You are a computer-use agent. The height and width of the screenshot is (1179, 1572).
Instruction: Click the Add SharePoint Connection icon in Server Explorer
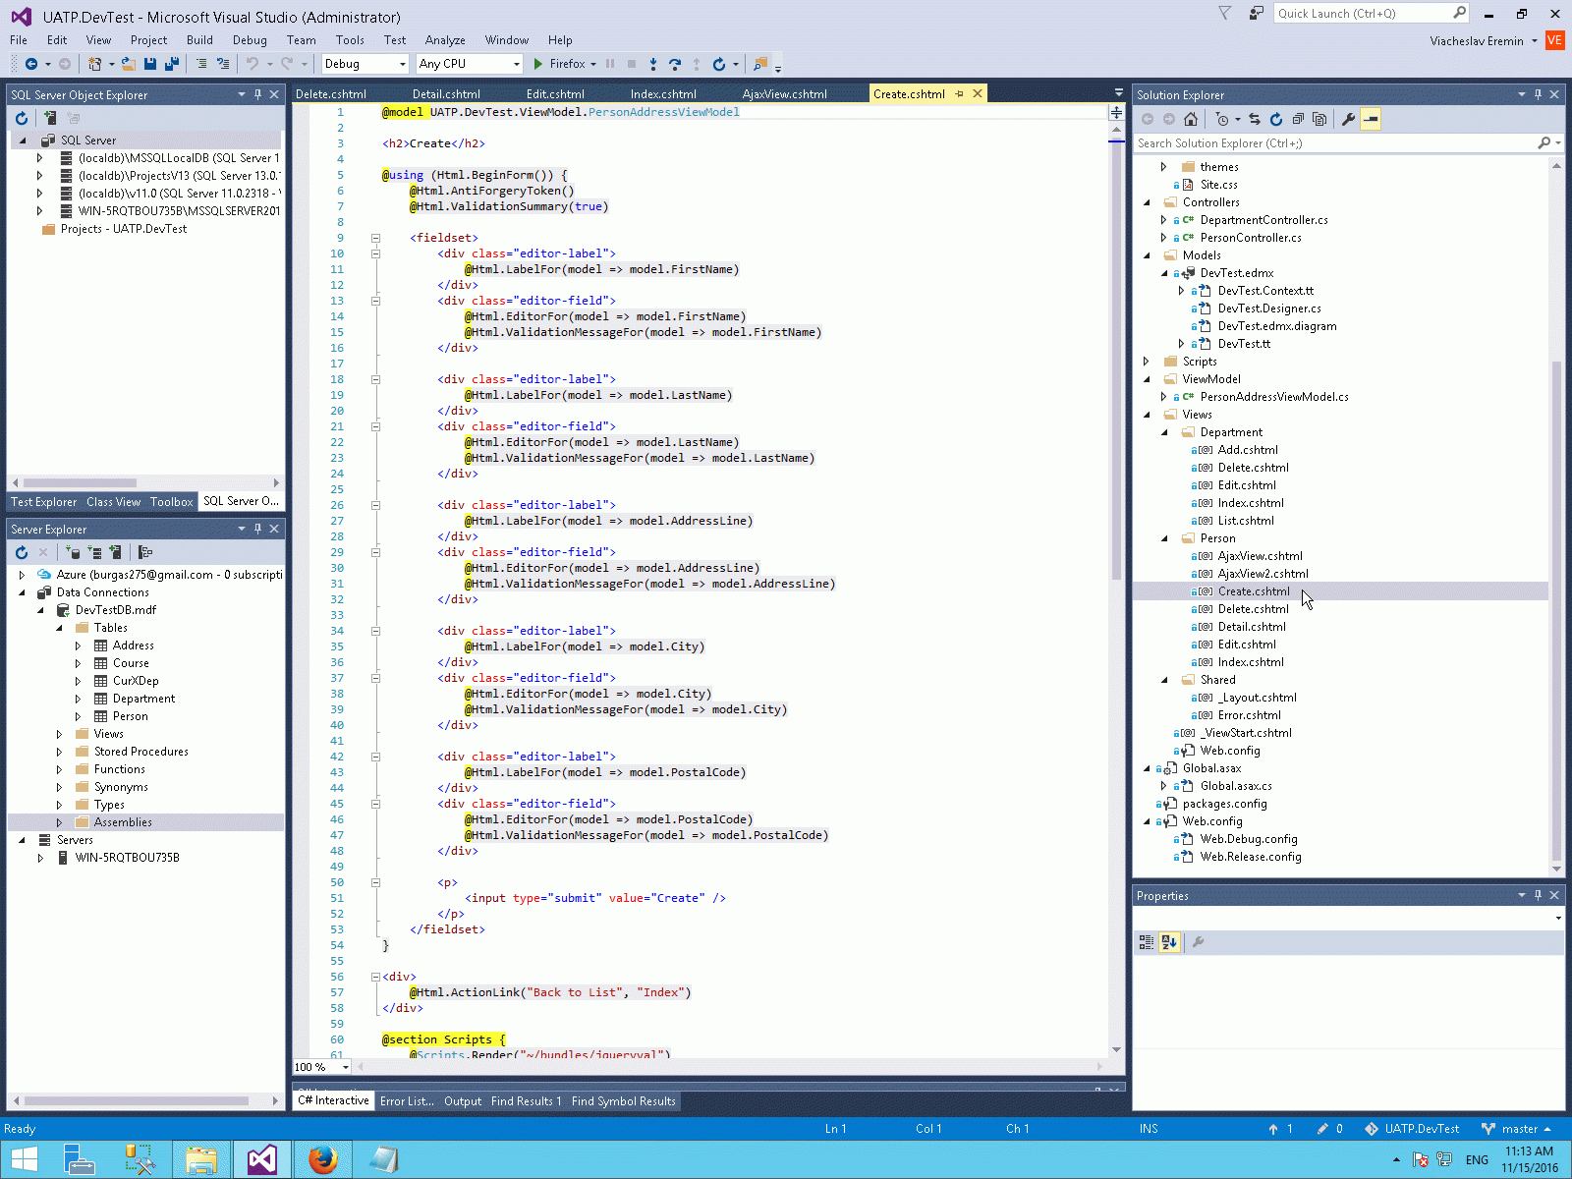(116, 552)
